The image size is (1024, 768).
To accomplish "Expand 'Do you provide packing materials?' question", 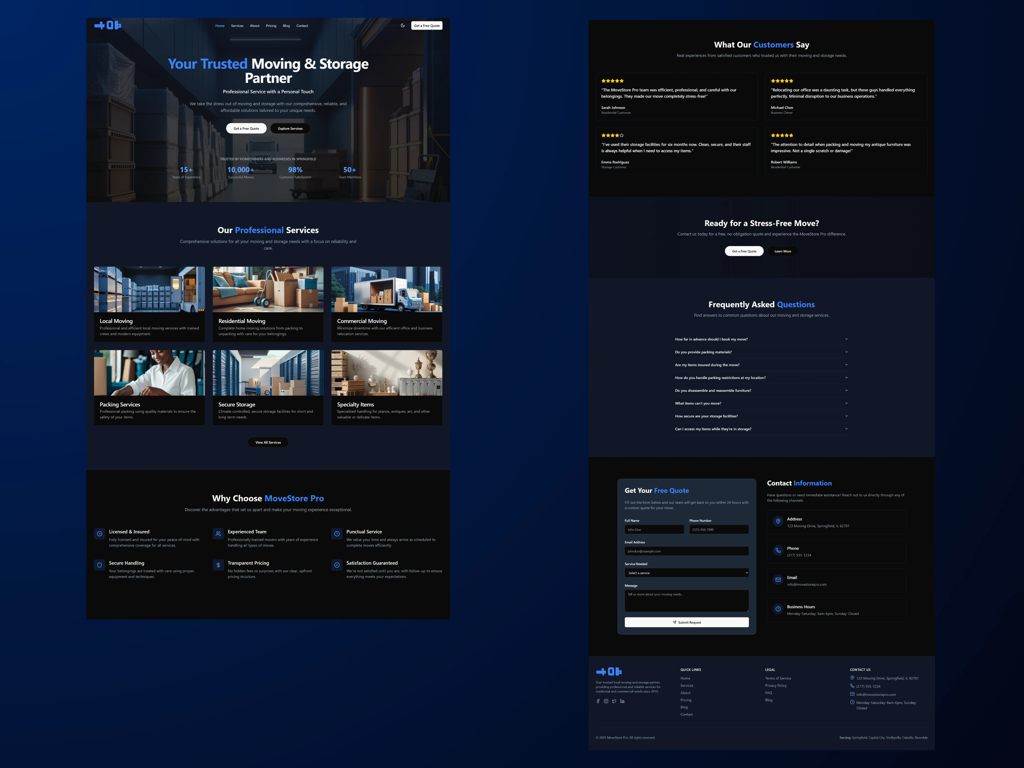I will pyautogui.click(x=762, y=352).
